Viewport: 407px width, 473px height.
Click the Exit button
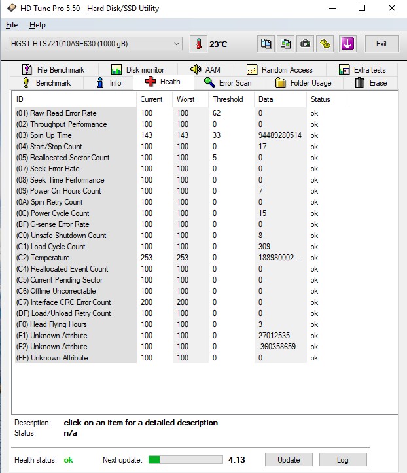(381, 44)
